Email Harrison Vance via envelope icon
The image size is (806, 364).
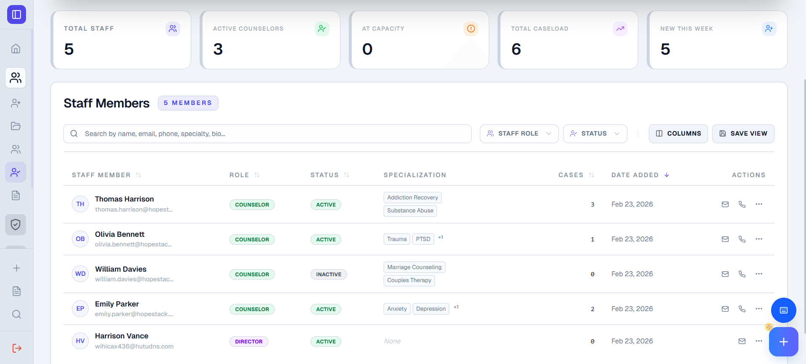pos(742,341)
